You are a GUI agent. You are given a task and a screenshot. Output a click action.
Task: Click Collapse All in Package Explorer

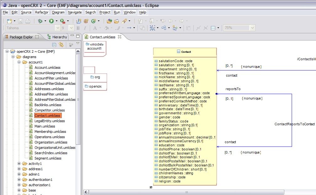[x=54, y=45]
